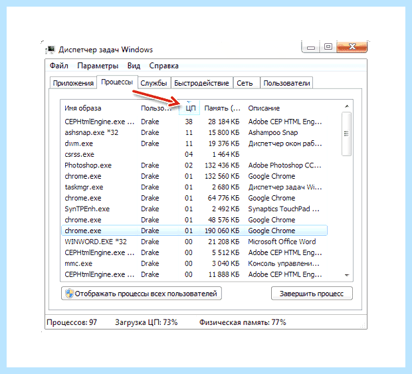412x374 pixels.
Task: Select CEPHtmlEngine.exe using 11 888 КБ
Action: [x=195, y=274]
